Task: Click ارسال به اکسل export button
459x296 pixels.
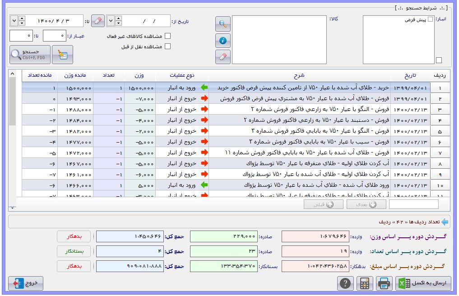Action: [x=423, y=283]
